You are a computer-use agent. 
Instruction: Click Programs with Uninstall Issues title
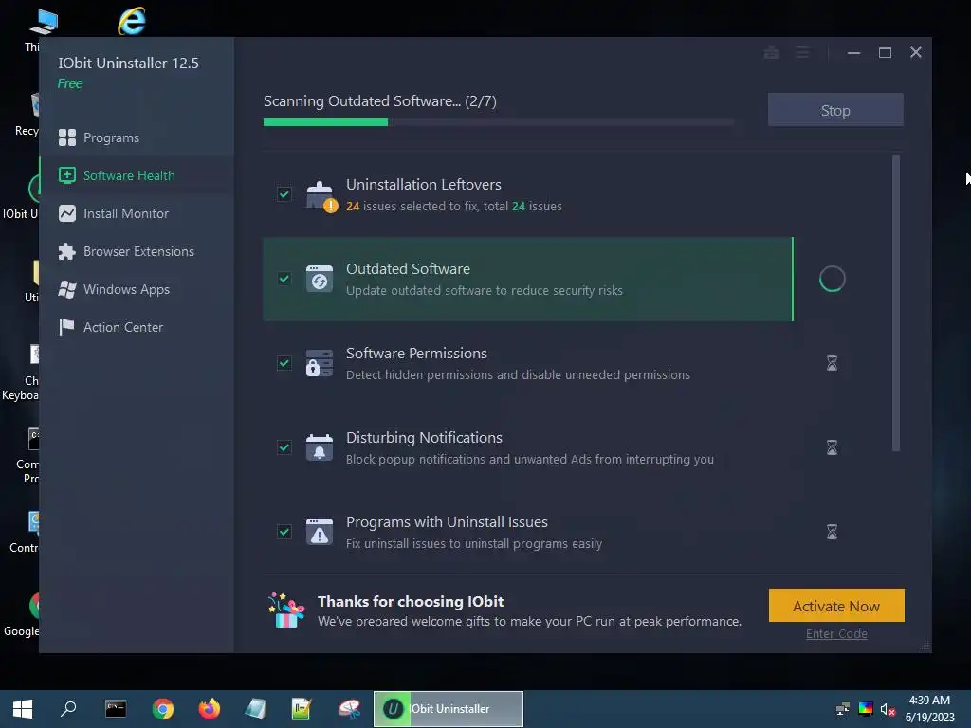click(448, 522)
